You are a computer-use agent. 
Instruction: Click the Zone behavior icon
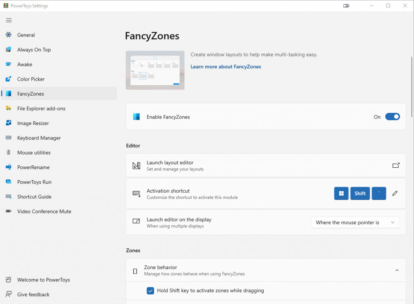(x=135, y=271)
